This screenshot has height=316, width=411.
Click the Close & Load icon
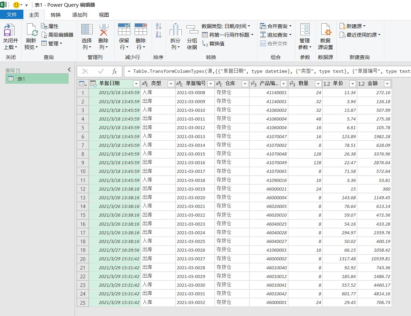coord(9,30)
